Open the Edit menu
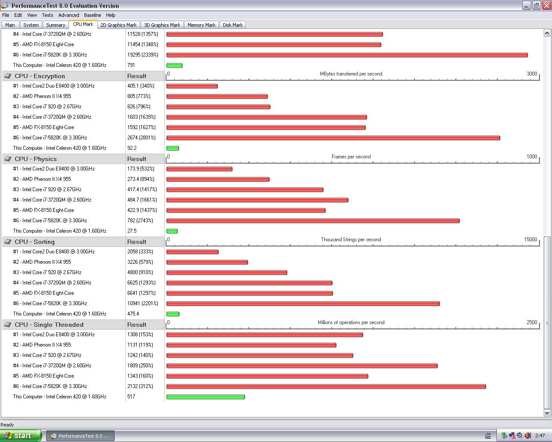552x442 pixels. [18, 15]
